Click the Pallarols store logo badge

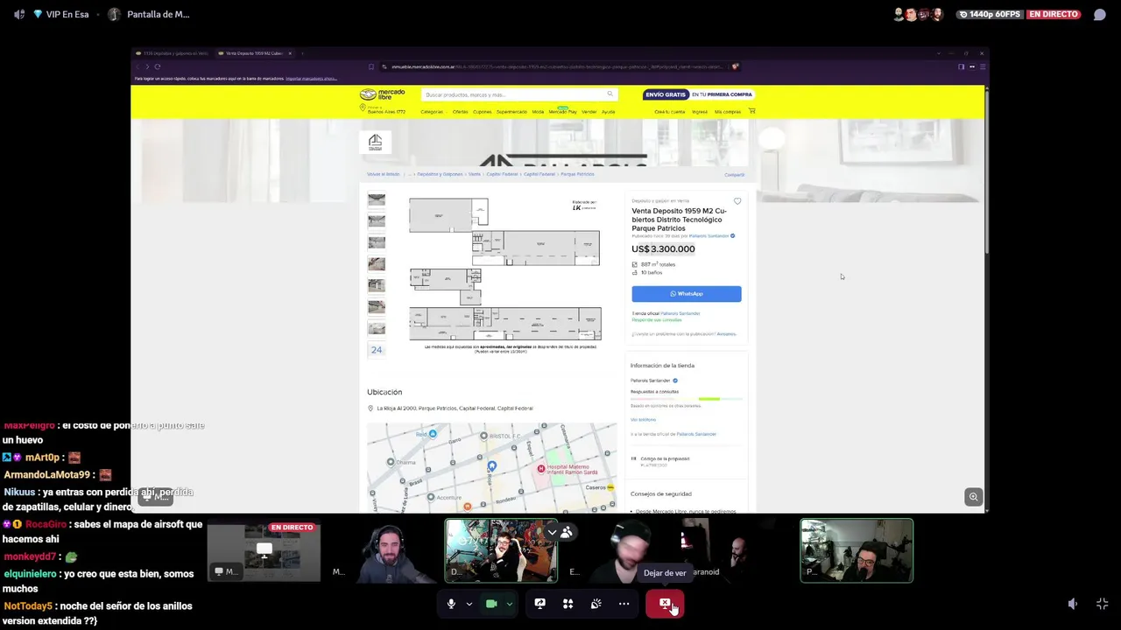tap(376, 142)
